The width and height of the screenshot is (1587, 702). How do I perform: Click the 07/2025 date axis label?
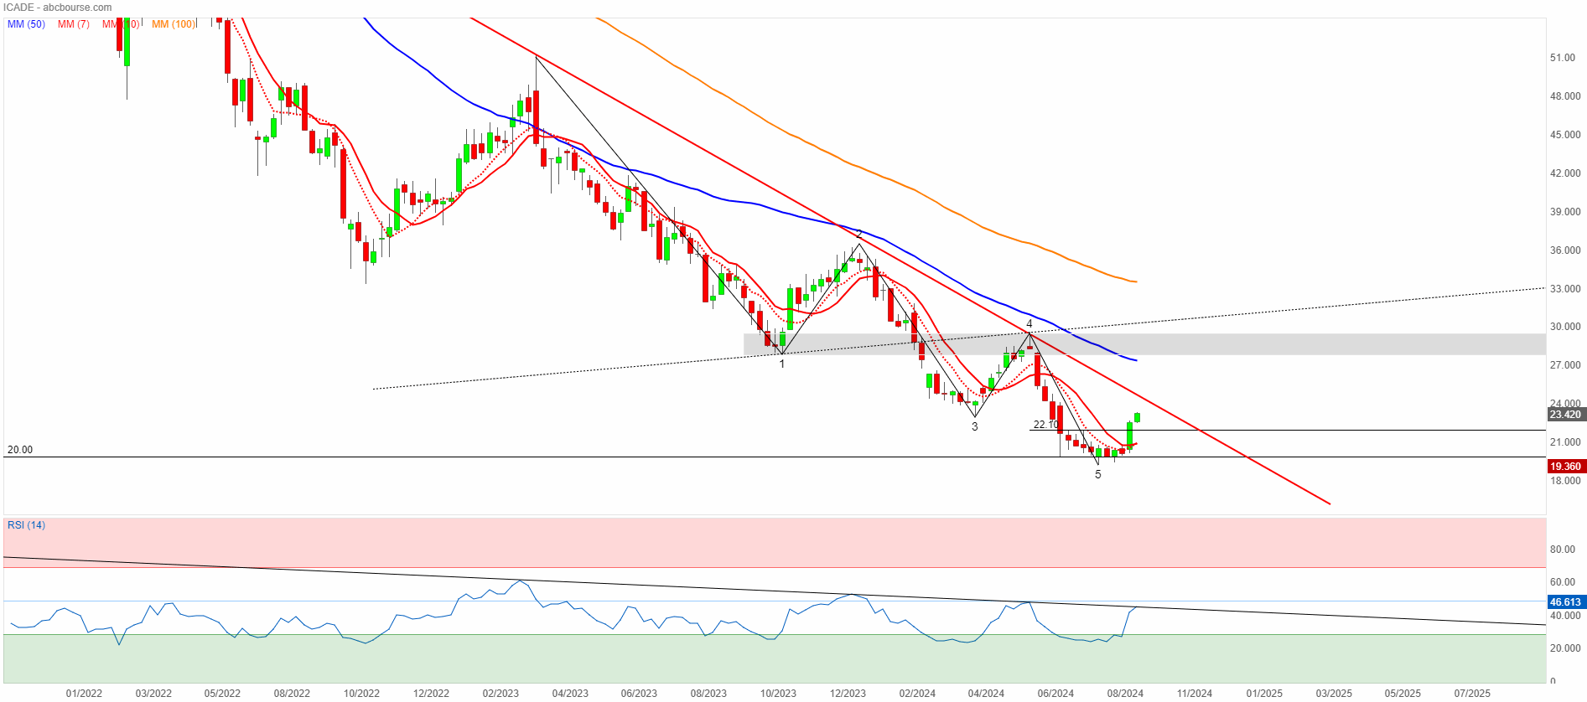(x=1472, y=694)
